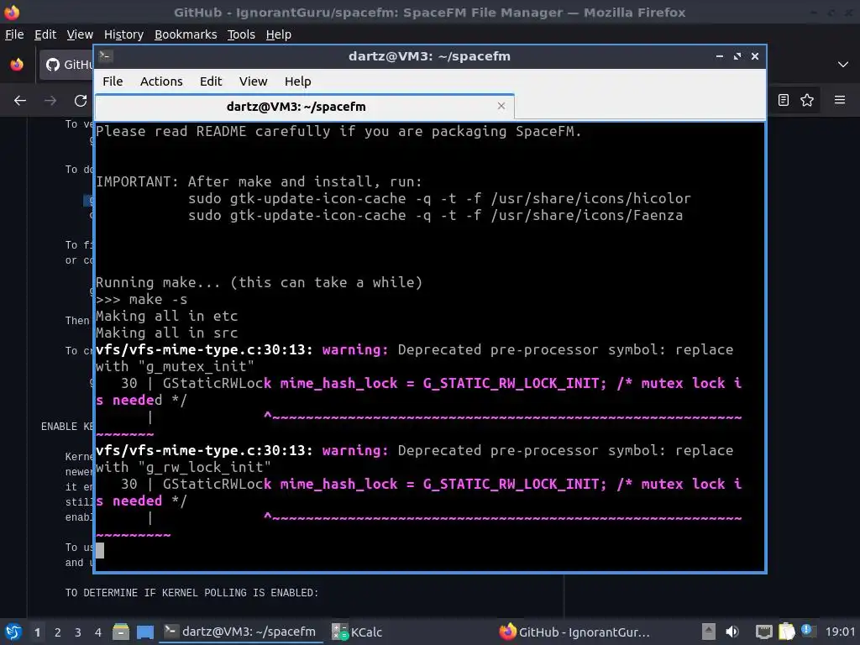Screen dimensions: 860x645
Task: Open Firefox Edit menu
Action: tap(45, 34)
